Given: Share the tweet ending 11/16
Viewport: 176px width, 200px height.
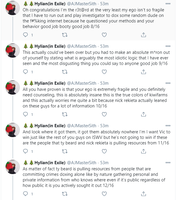Looking at the screenshot, I should pyautogui.click(x=143, y=151).
